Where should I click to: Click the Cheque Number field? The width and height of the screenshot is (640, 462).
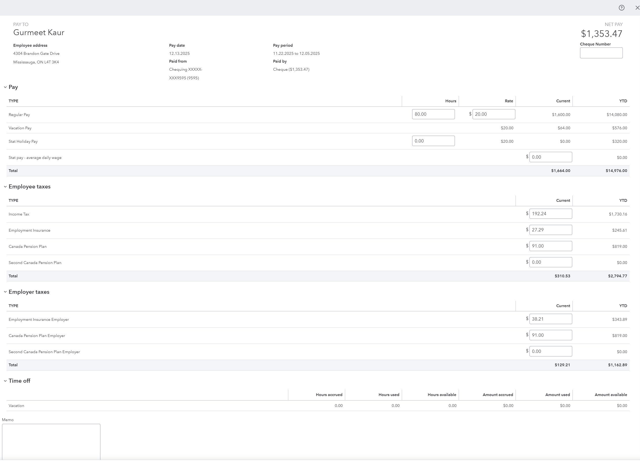click(x=601, y=53)
